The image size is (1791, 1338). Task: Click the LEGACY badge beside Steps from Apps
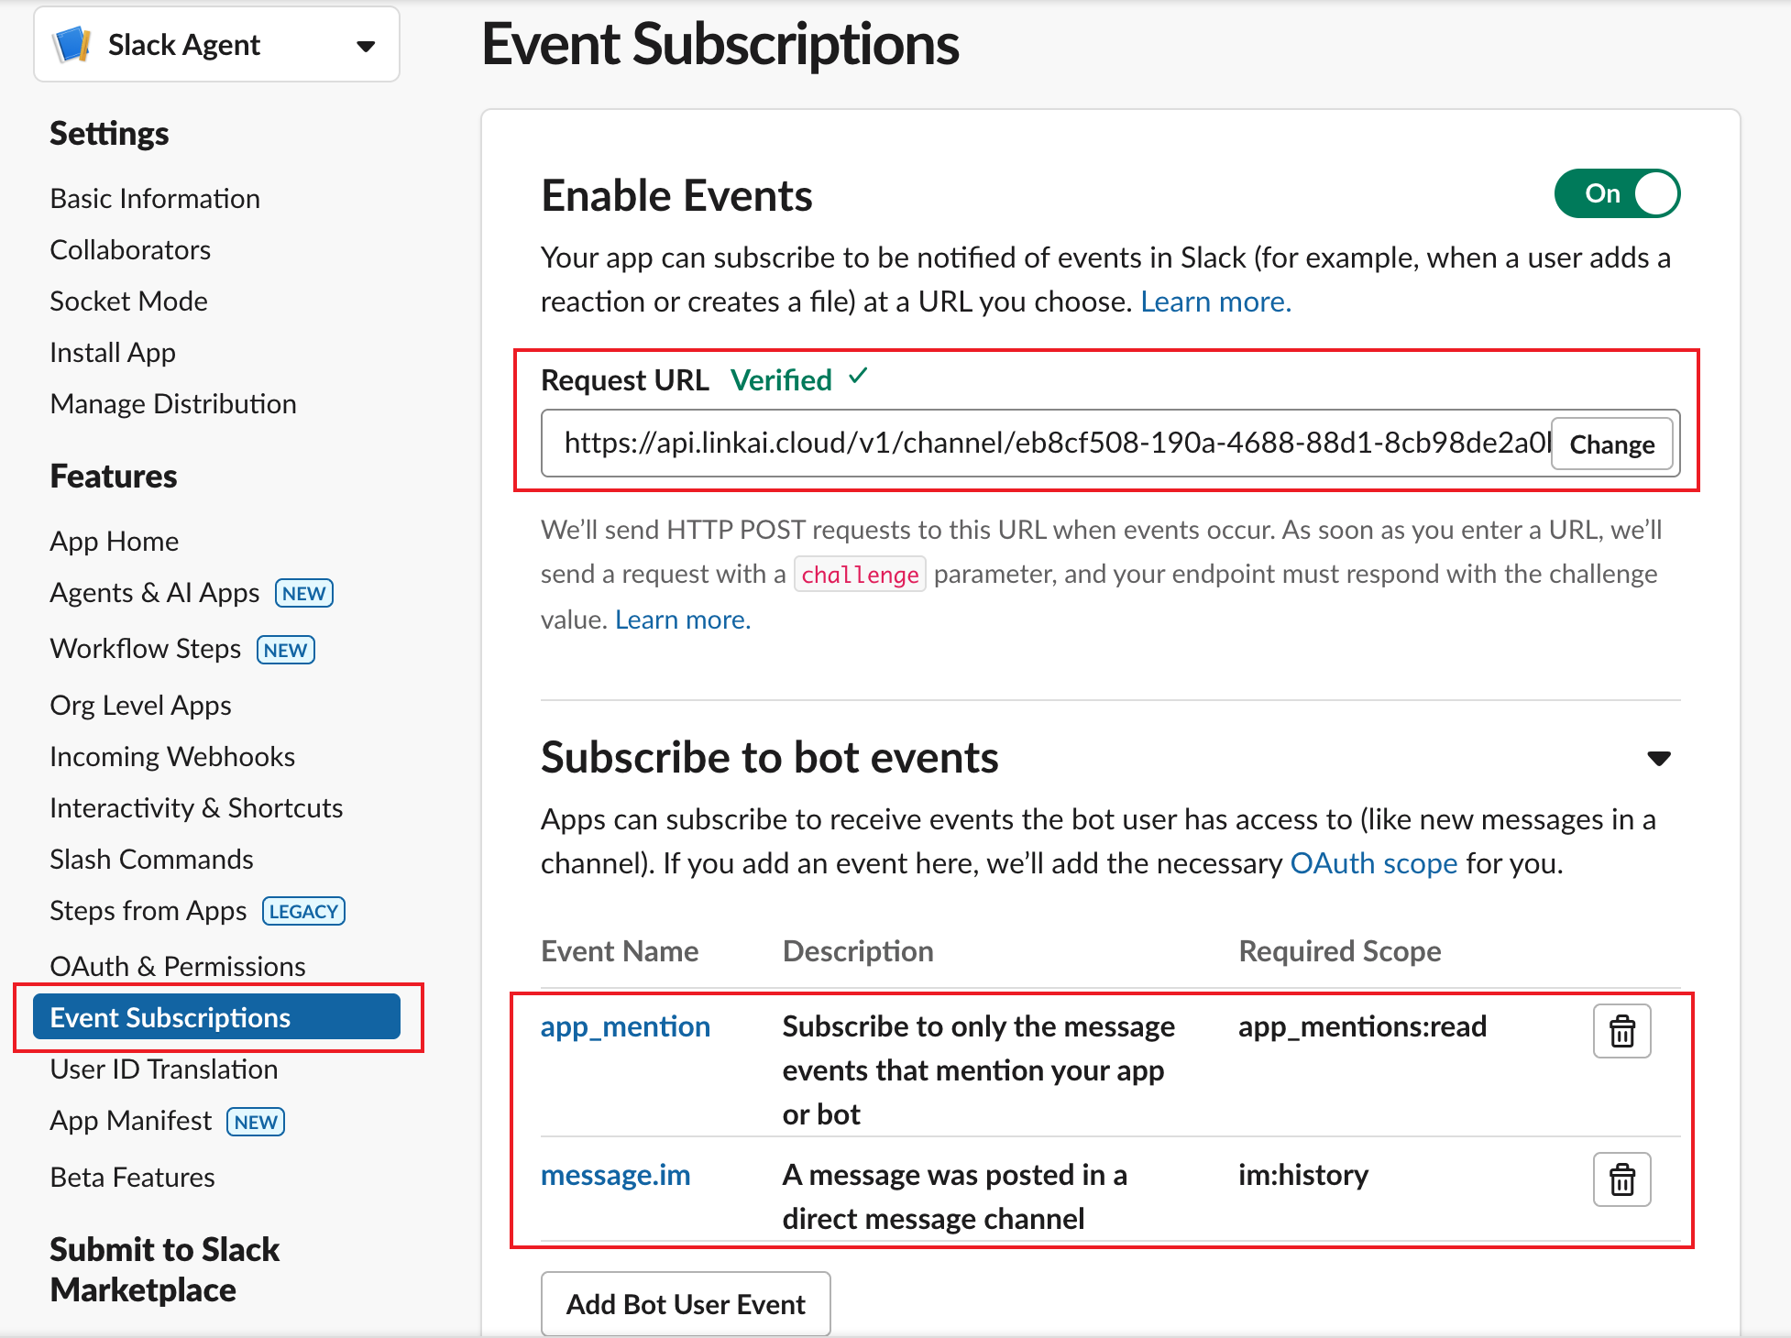(x=303, y=911)
